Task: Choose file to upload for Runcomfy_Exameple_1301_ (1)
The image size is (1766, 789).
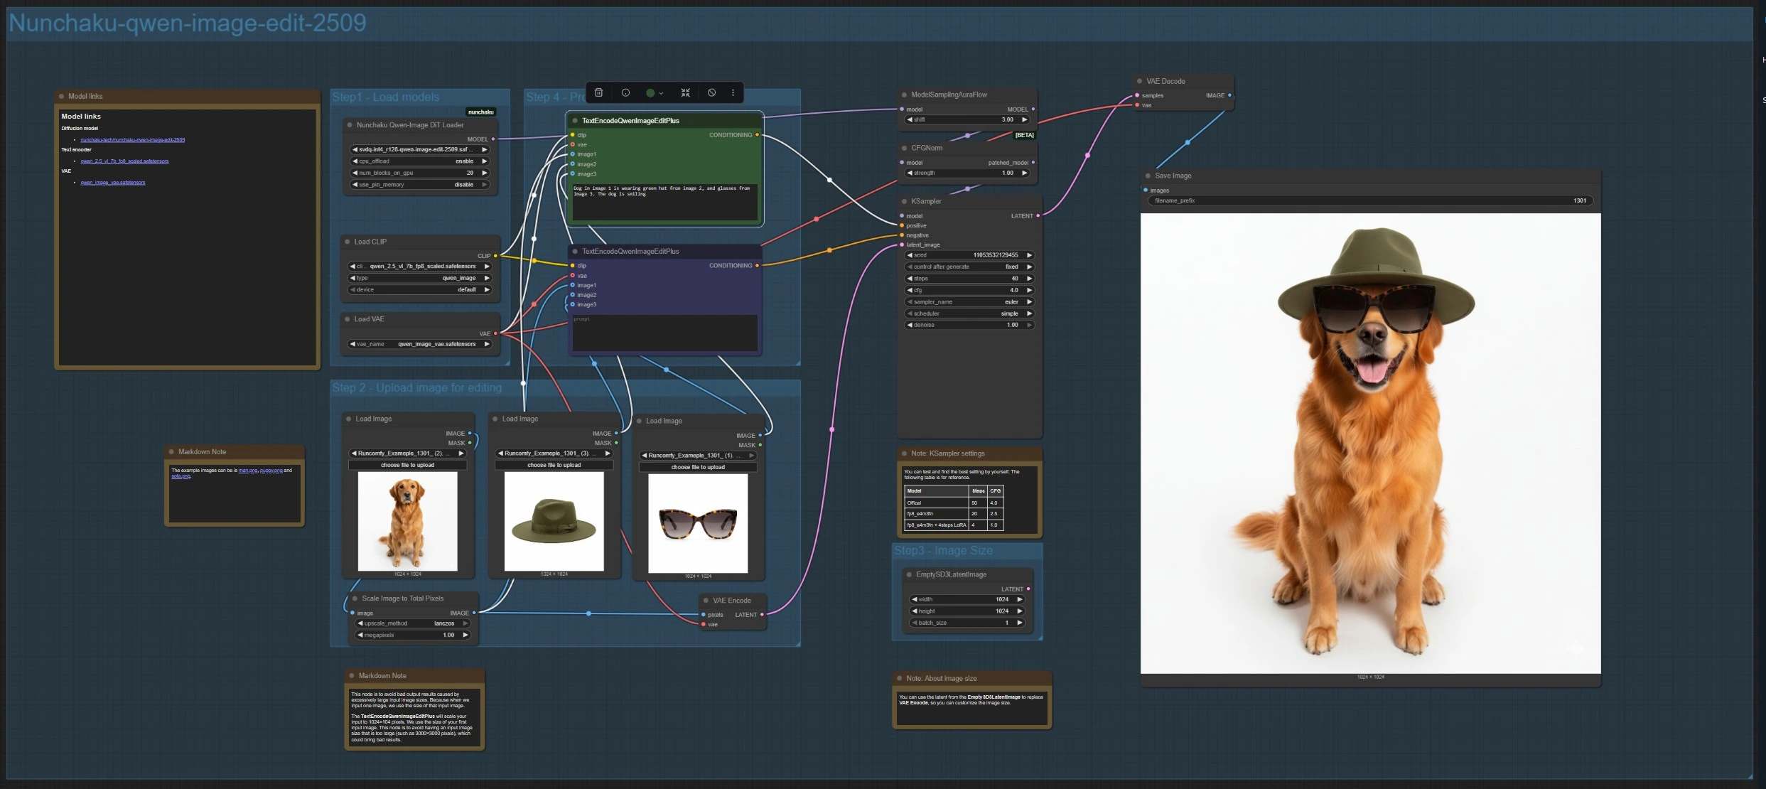Action: click(698, 467)
